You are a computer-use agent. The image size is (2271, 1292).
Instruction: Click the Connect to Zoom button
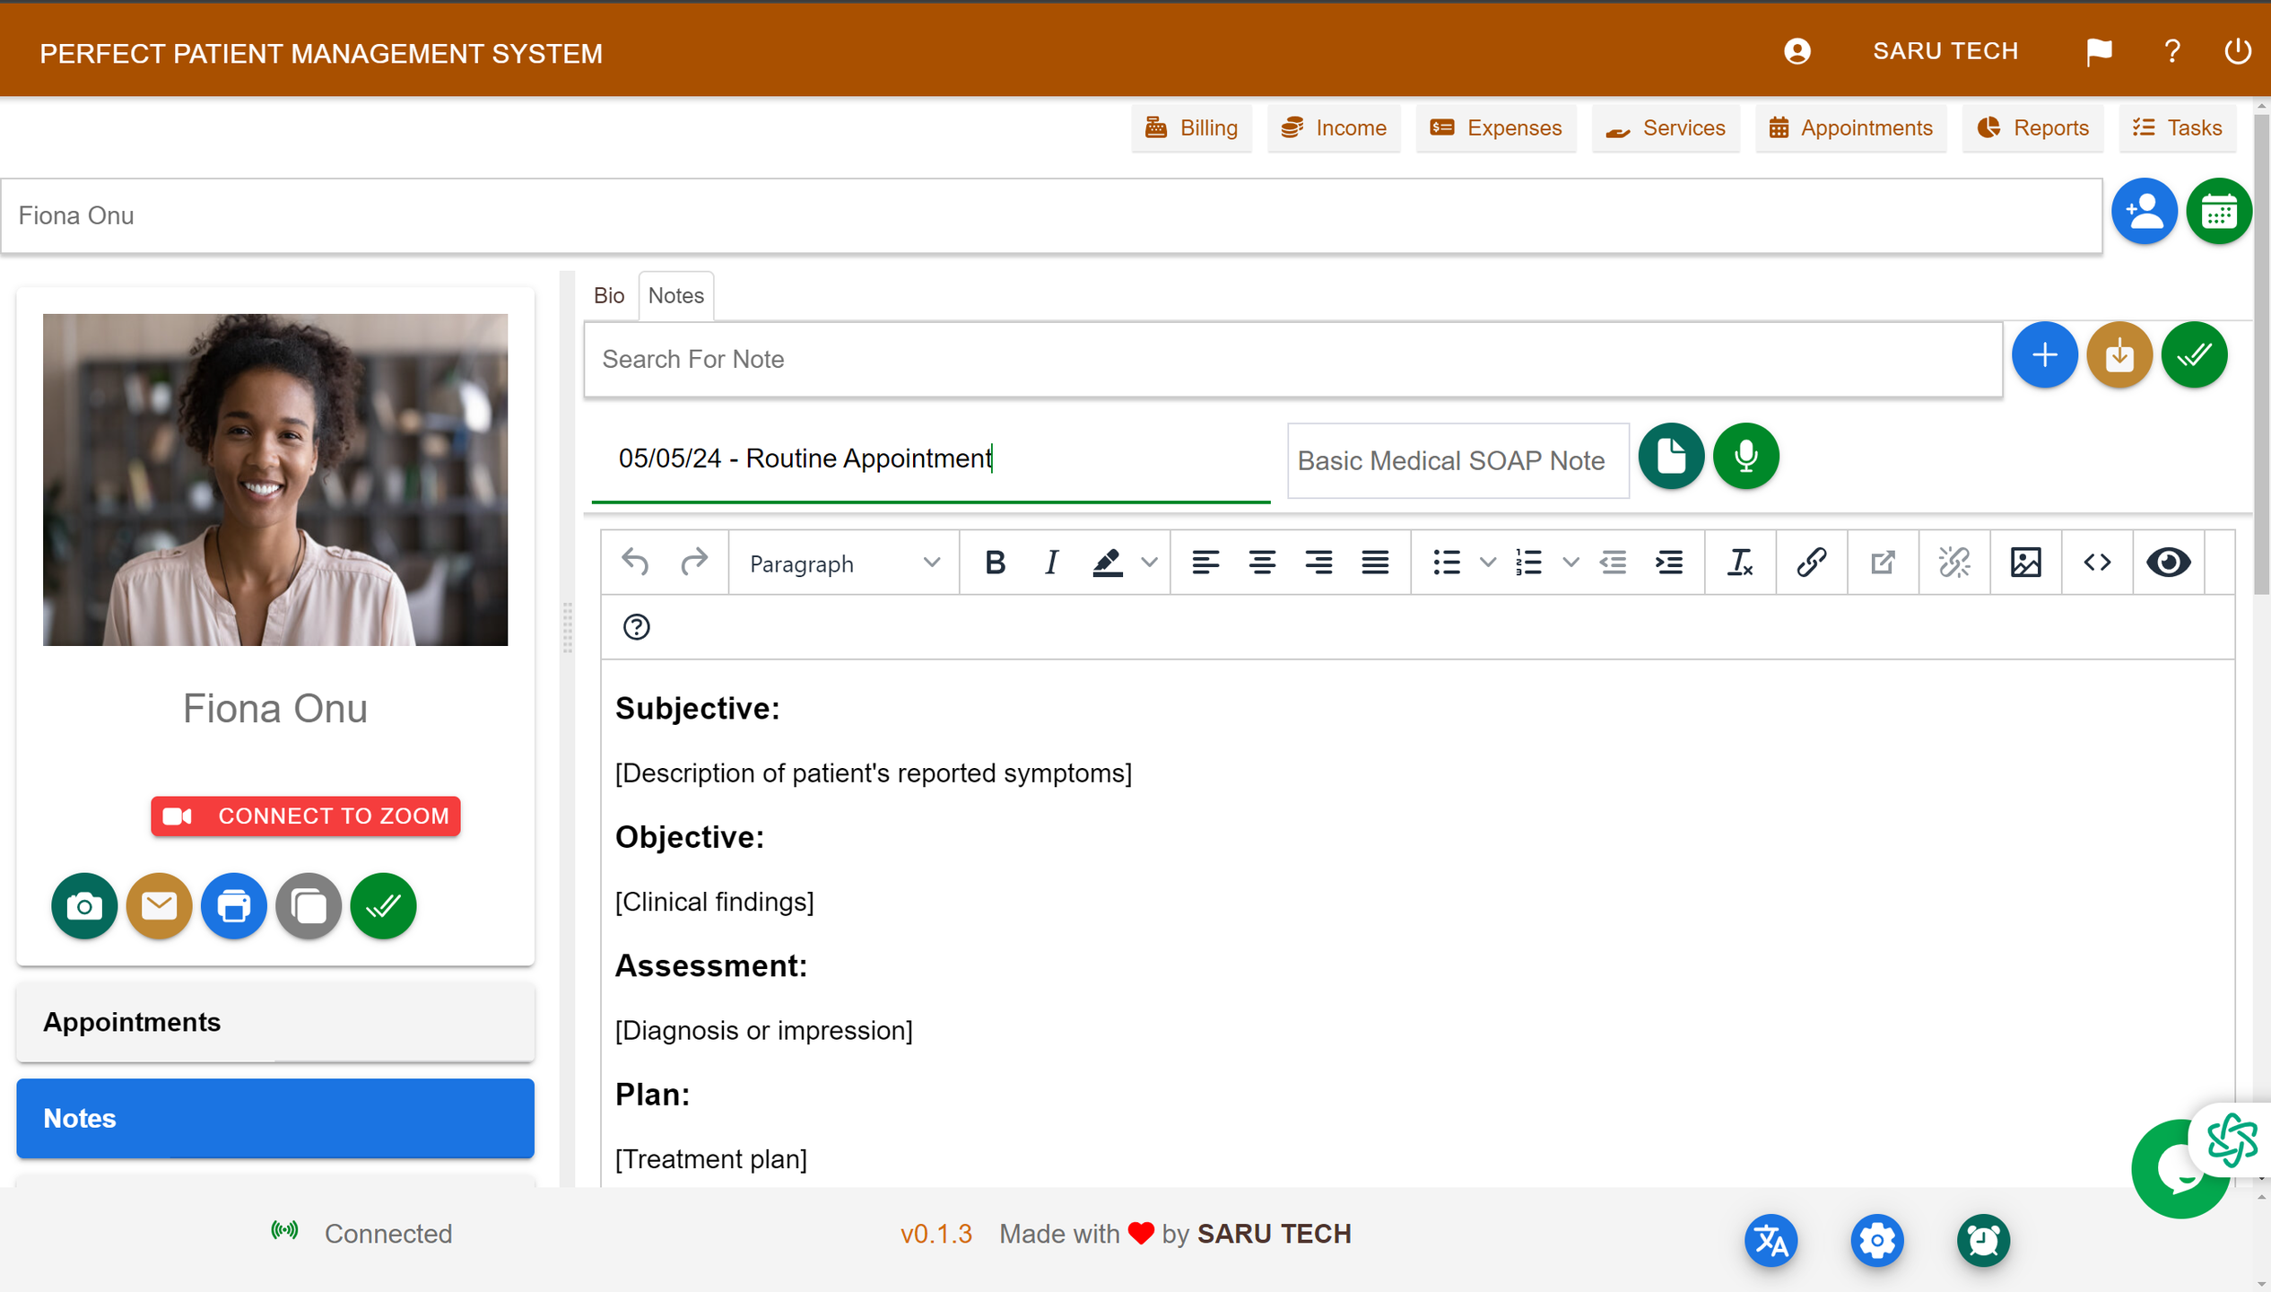click(x=305, y=816)
